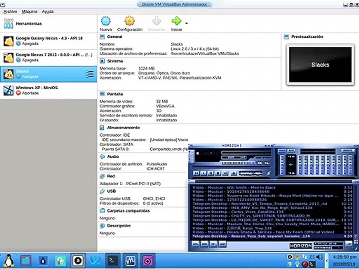Open system monitor taskbar icon
The width and height of the screenshot is (359, 269).
(x=130, y=260)
